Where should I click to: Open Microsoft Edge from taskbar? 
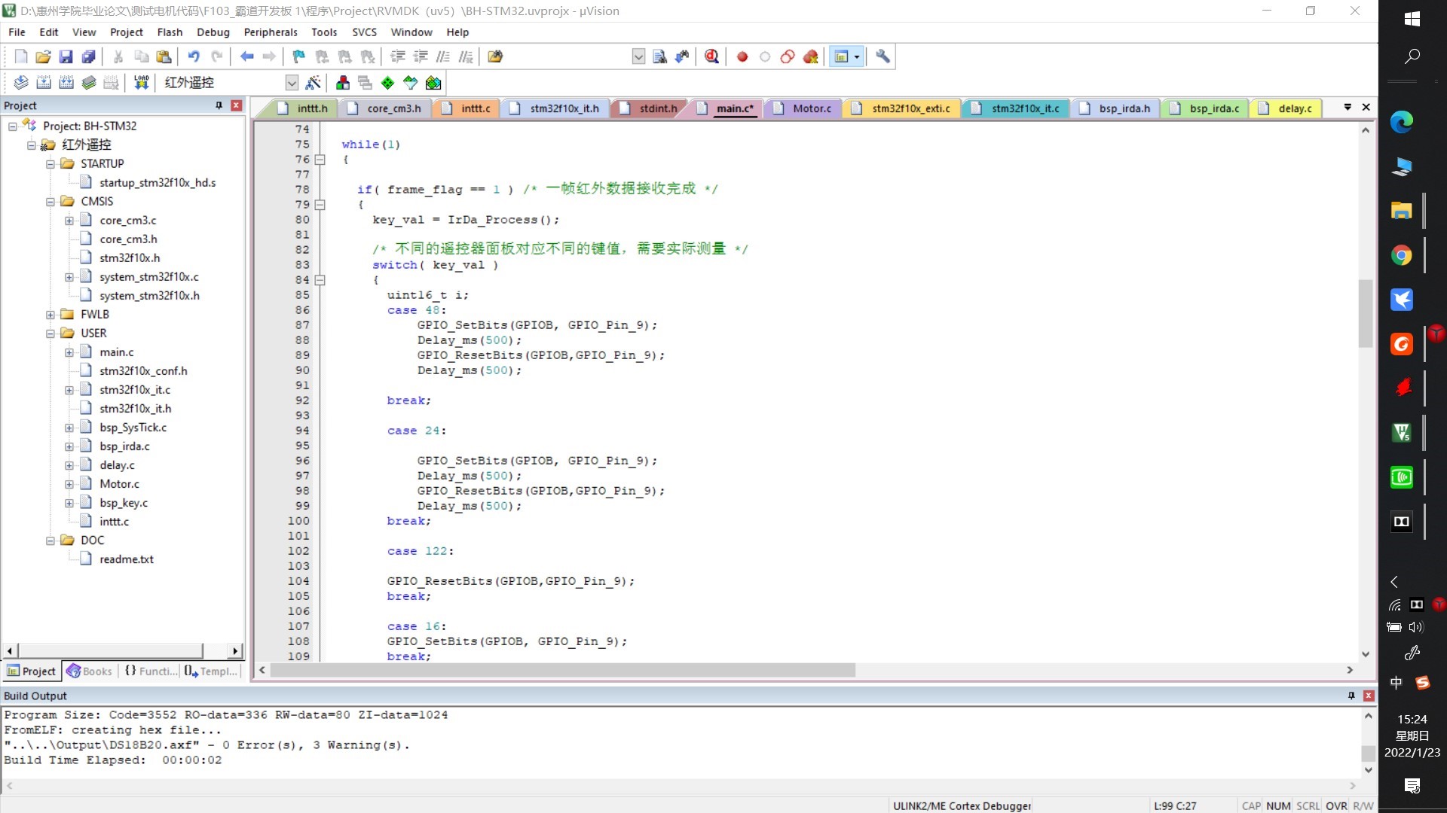pos(1401,122)
